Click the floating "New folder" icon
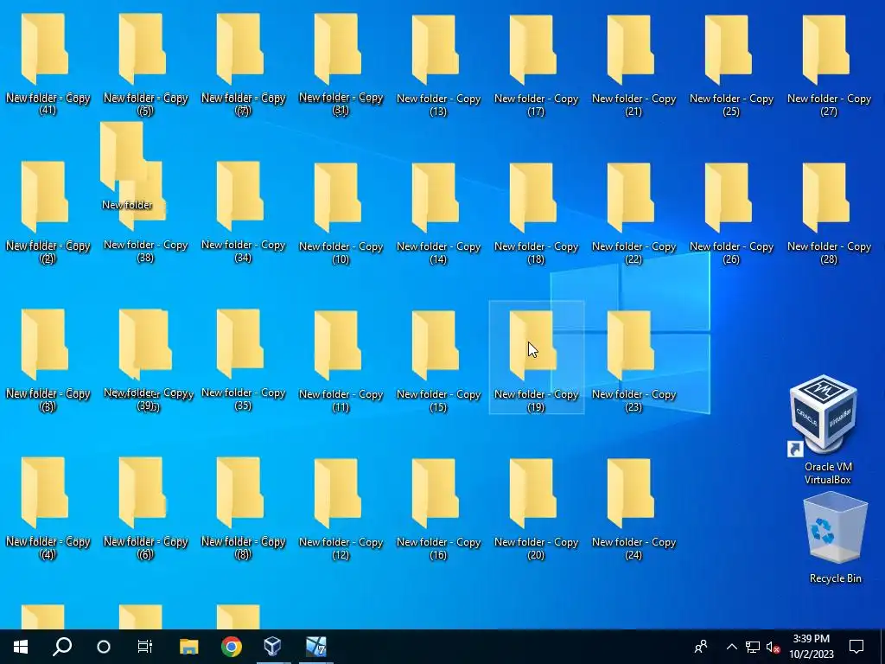This screenshot has height=664, width=885. [122, 156]
